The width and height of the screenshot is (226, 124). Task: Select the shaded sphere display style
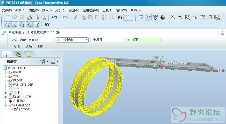click(163, 17)
